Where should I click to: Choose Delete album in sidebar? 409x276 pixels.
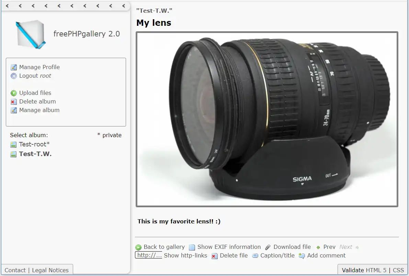coord(37,102)
